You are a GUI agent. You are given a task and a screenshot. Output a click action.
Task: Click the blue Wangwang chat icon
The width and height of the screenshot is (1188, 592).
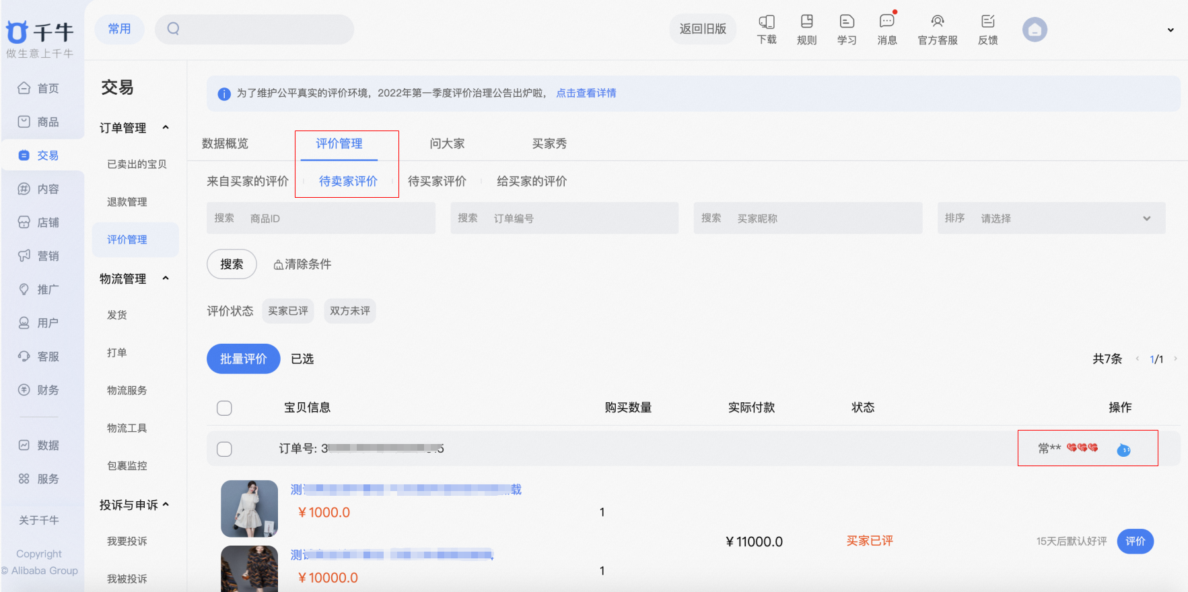coord(1123,449)
